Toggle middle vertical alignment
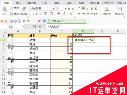This screenshot has width=127, height=95. (83, 8)
